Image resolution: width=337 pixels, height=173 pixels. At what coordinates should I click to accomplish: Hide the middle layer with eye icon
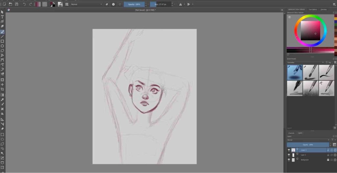pyautogui.click(x=289, y=155)
